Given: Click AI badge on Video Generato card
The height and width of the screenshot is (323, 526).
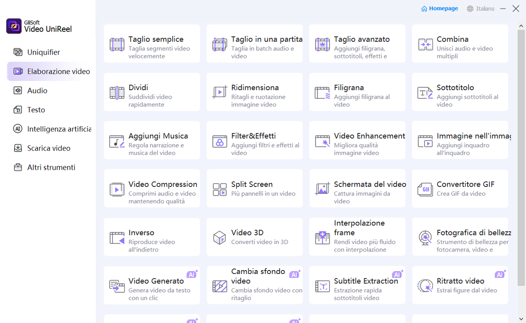Looking at the screenshot, I should [192, 274].
